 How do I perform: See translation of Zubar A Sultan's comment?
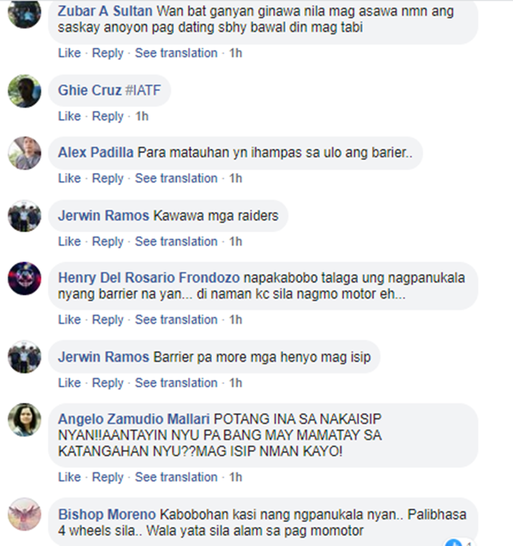tap(176, 53)
